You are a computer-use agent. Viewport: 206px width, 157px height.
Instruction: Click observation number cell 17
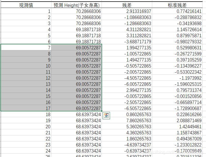[26, 108]
